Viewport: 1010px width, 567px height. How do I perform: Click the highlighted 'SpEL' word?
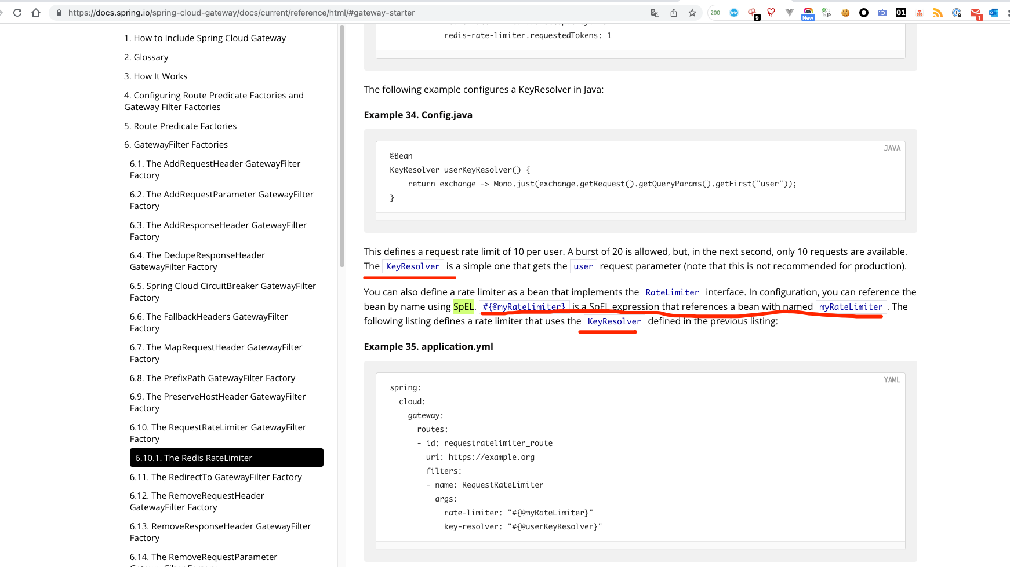[463, 306]
